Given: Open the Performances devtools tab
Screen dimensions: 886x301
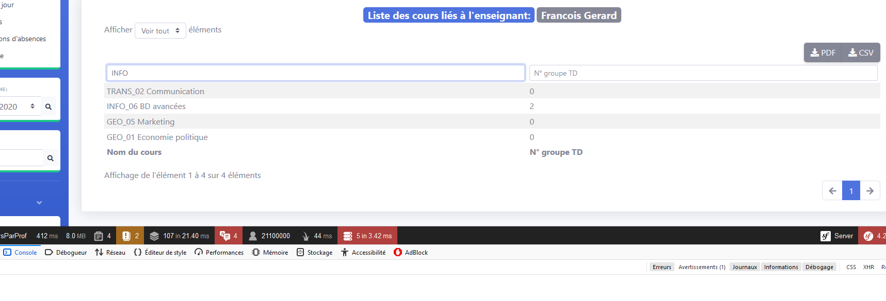Looking at the screenshot, I should pyautogui.click(x=219, y=253).
